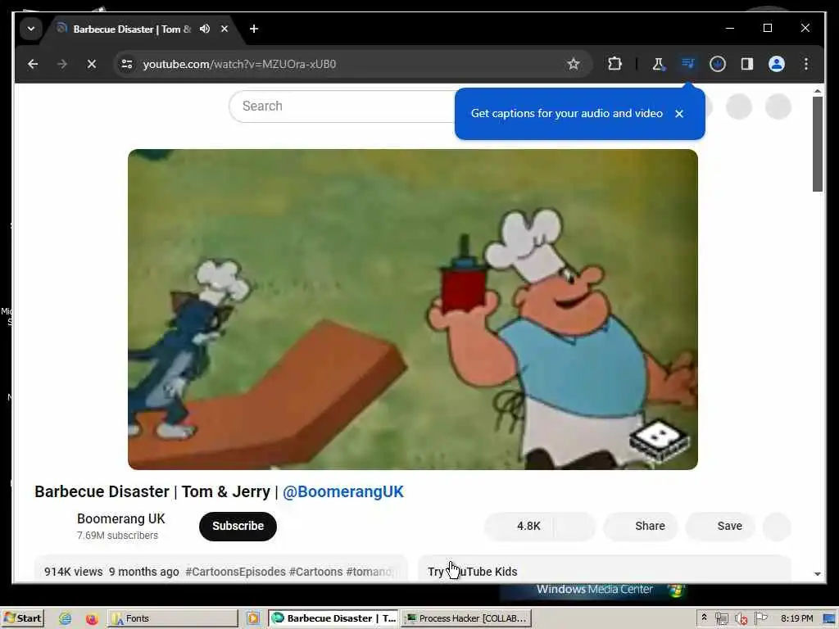Stop page loading with the X button
839x629 pixels.
tap(92, 64)
